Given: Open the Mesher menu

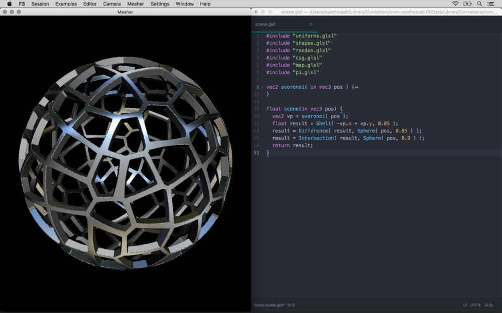Looking at the screenshot, I should pos(136,4).
